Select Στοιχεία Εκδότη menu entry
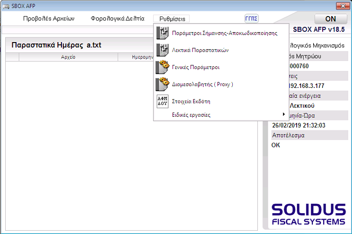The height and width of the screenshot is (234, 352). click(221, 101)
